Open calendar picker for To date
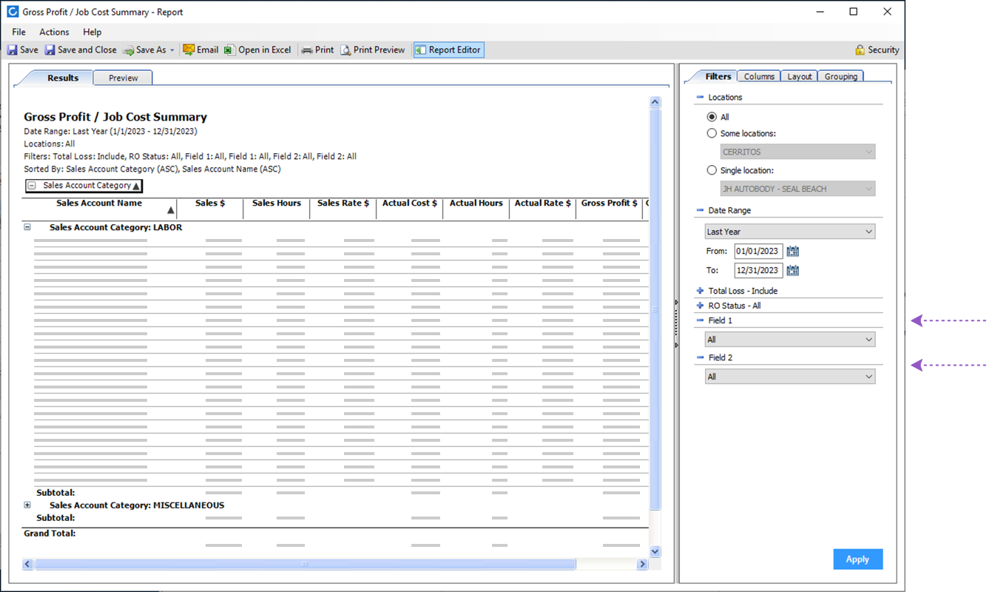The image size is (998, 592). 793,270
